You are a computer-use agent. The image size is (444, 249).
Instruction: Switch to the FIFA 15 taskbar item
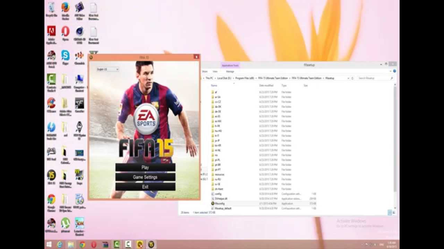[151, 245]
